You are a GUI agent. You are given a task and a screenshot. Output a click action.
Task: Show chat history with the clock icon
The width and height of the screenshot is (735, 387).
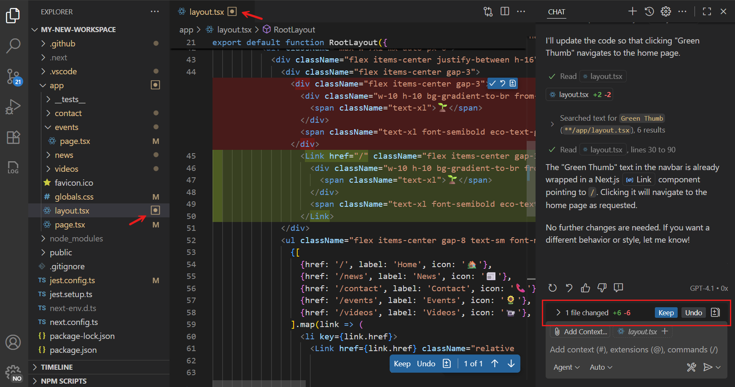pos(649,11)
